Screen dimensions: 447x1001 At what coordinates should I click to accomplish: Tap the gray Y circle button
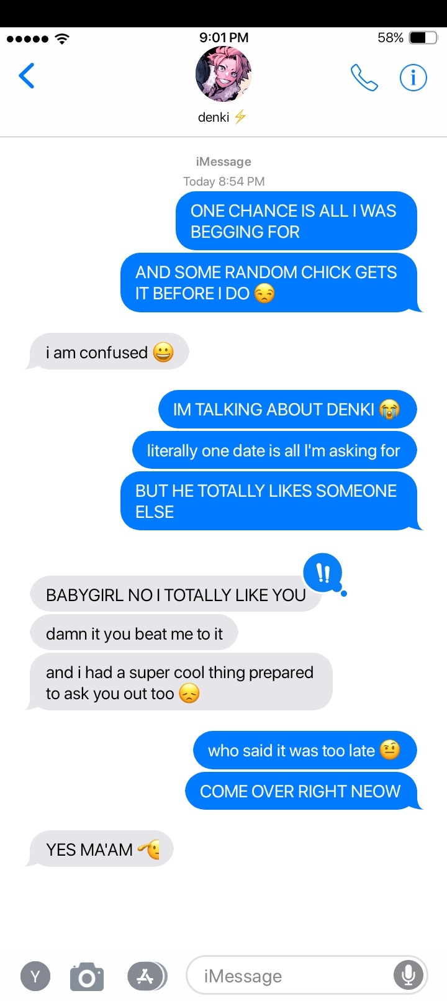pos(35,977)
